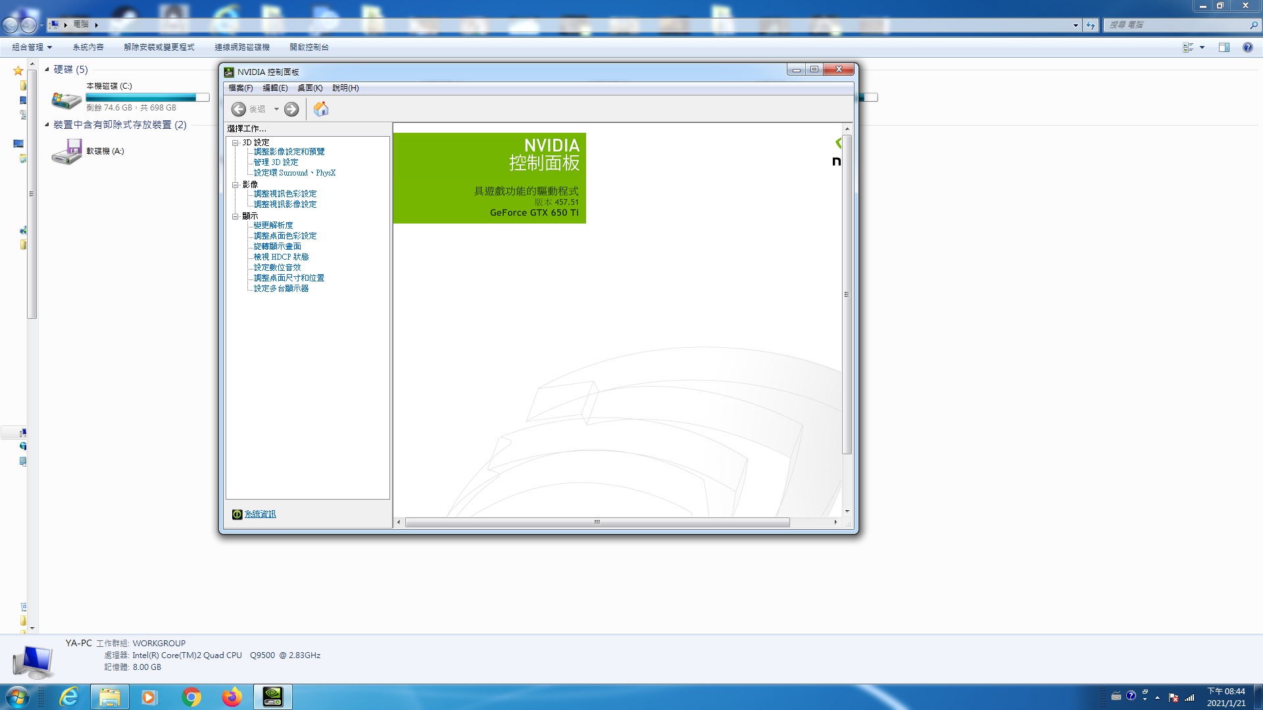
Task: Select 旋轉顯示畫面
Action: pos(278,247)
